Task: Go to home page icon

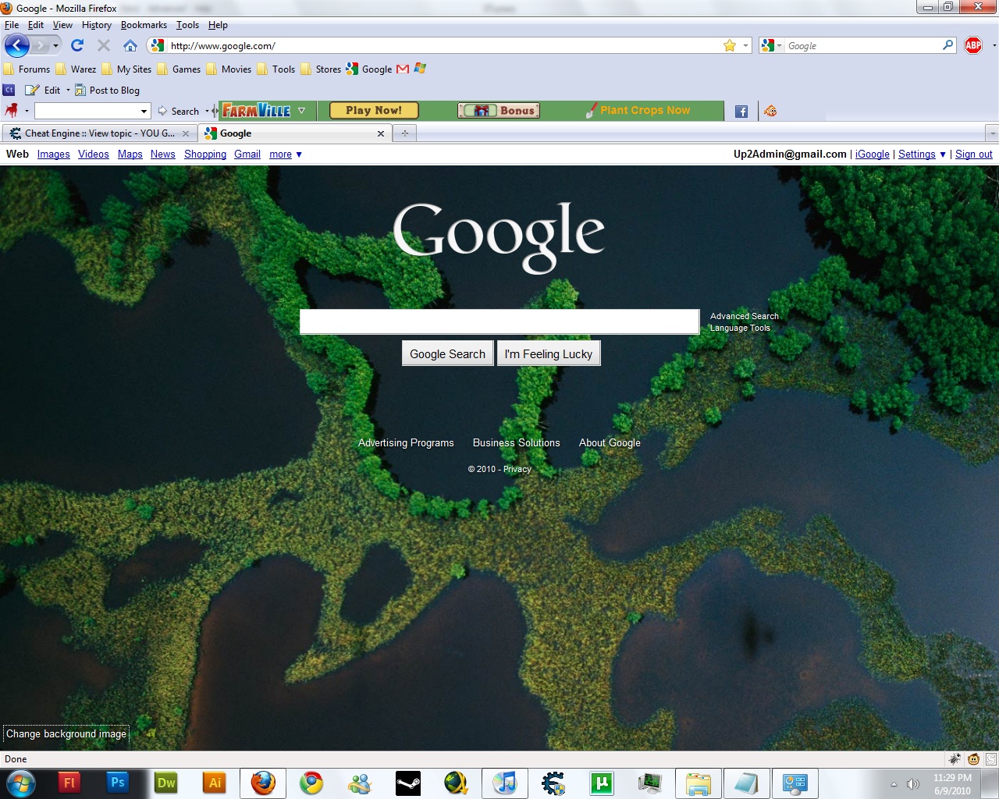Action: pos(130,45)
